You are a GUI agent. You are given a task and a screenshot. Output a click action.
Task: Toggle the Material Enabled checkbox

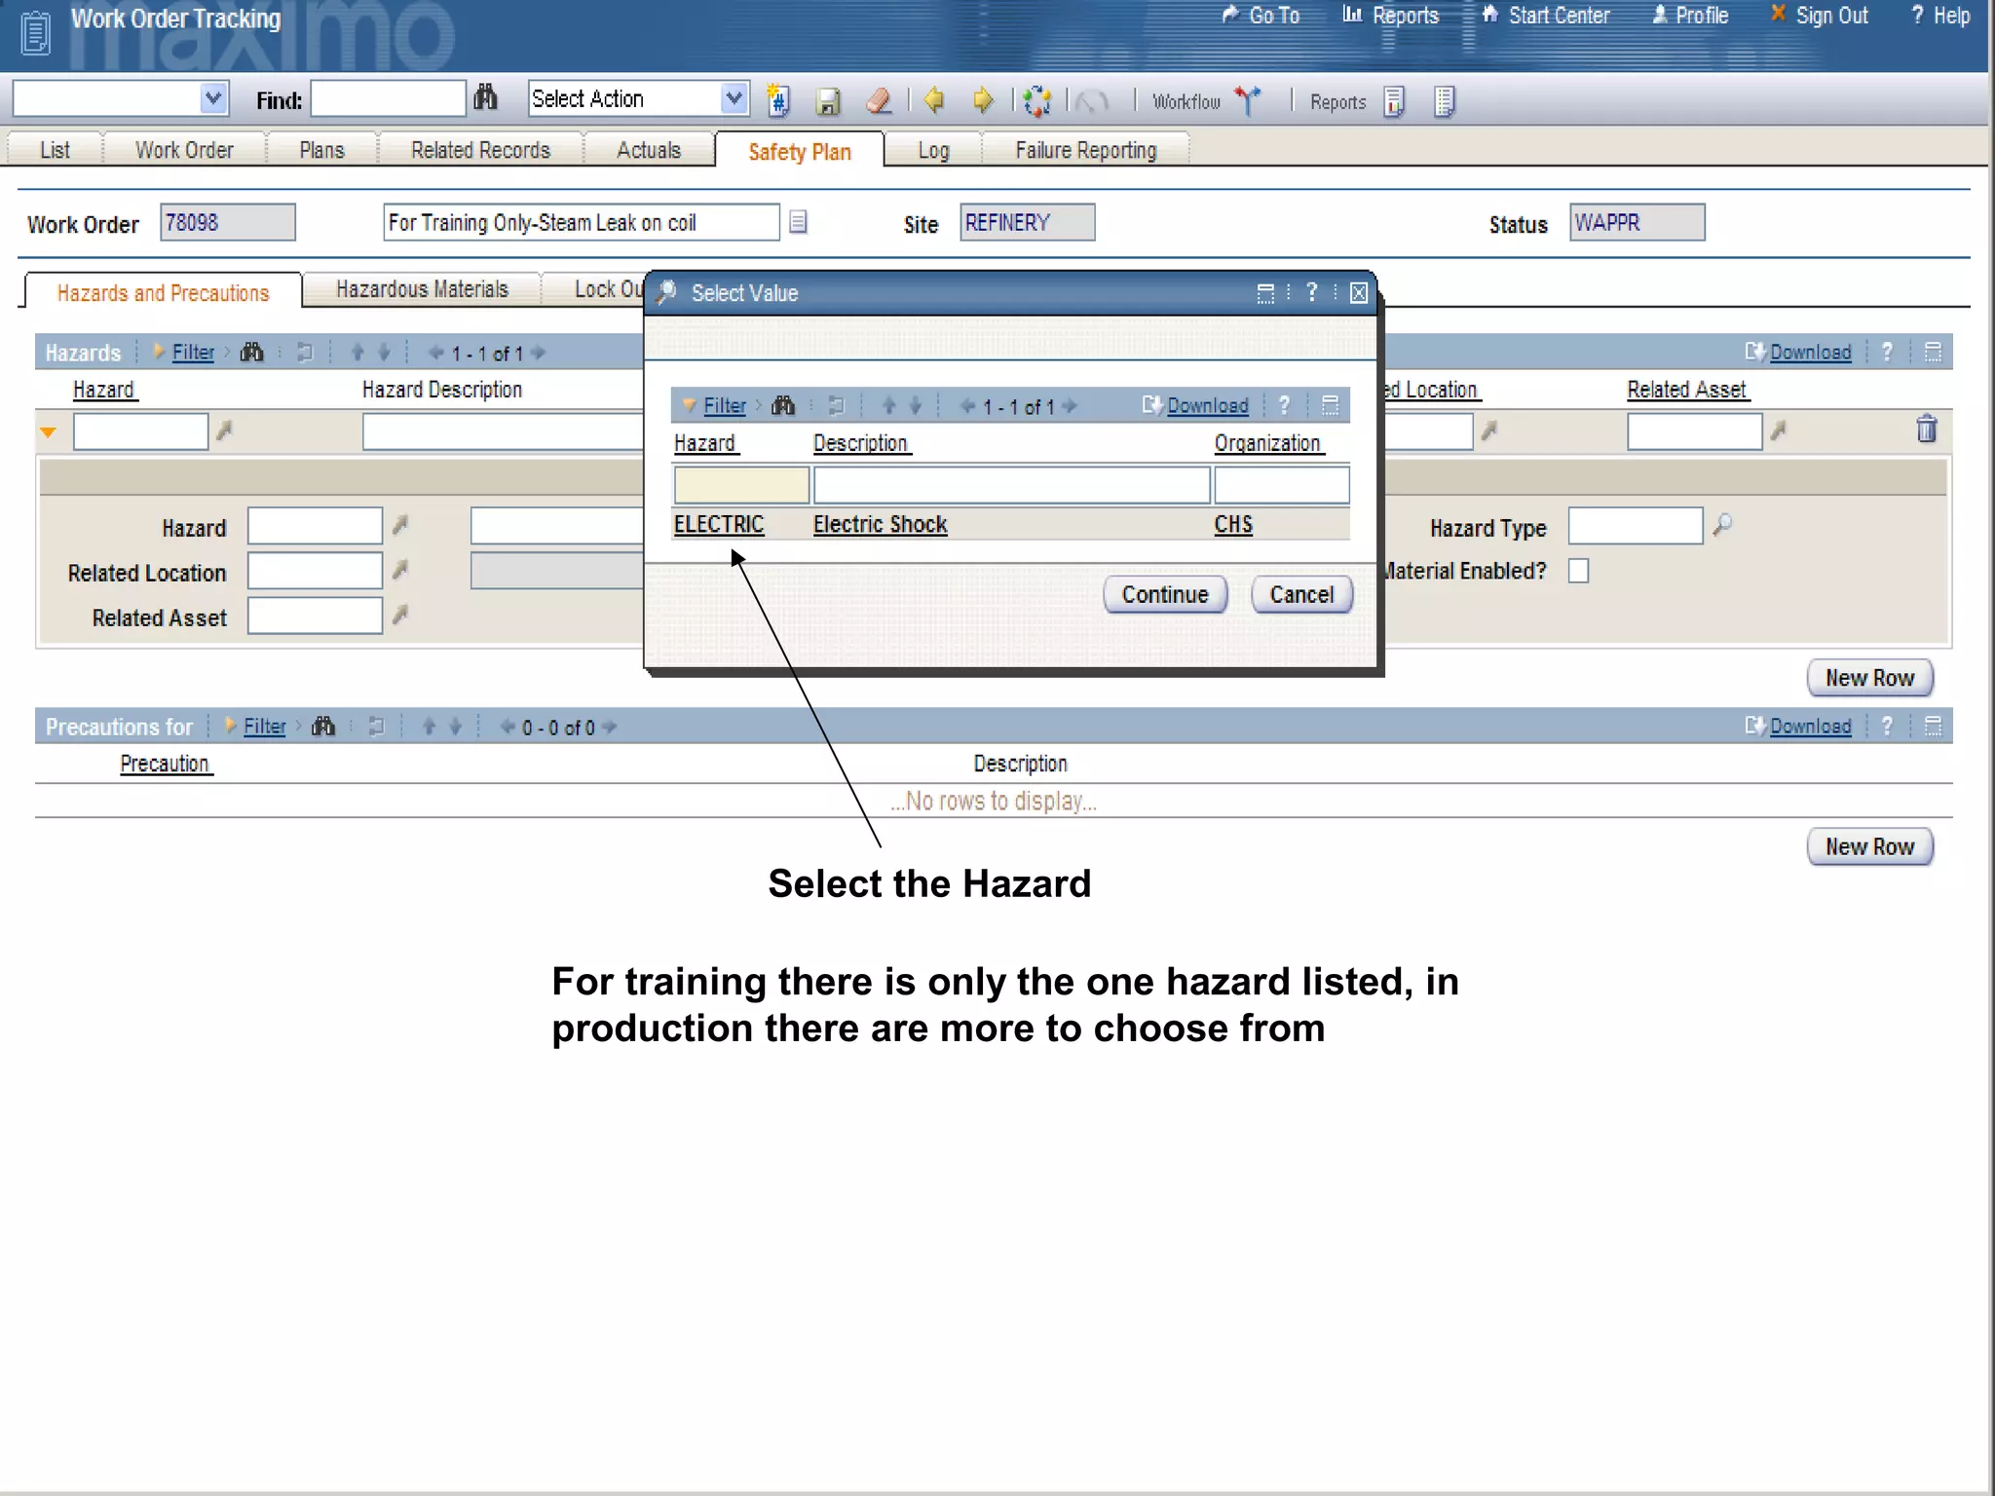1578,571
